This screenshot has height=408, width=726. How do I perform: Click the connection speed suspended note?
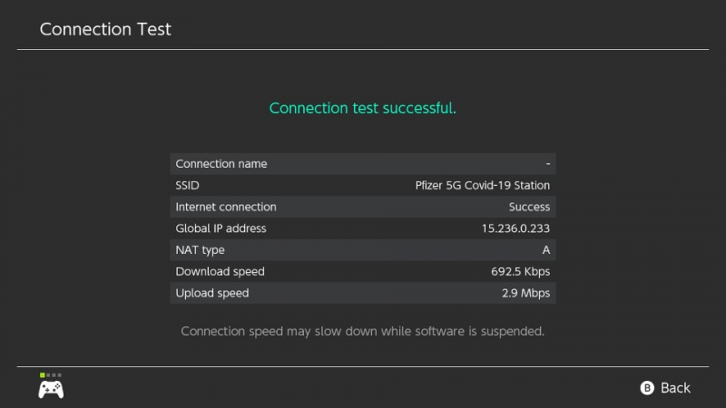coord(362,331)
